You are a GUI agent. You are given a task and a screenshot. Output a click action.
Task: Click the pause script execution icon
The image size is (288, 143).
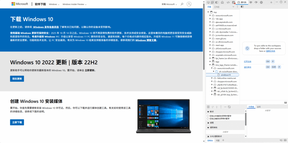click(208, 107)
